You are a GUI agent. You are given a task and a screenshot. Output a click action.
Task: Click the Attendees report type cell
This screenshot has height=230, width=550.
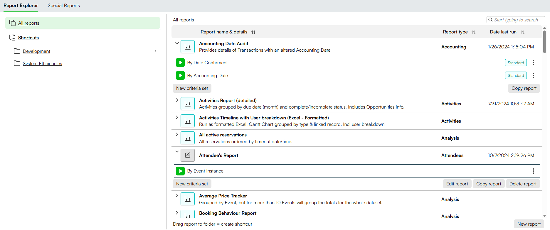click(452, 155)
